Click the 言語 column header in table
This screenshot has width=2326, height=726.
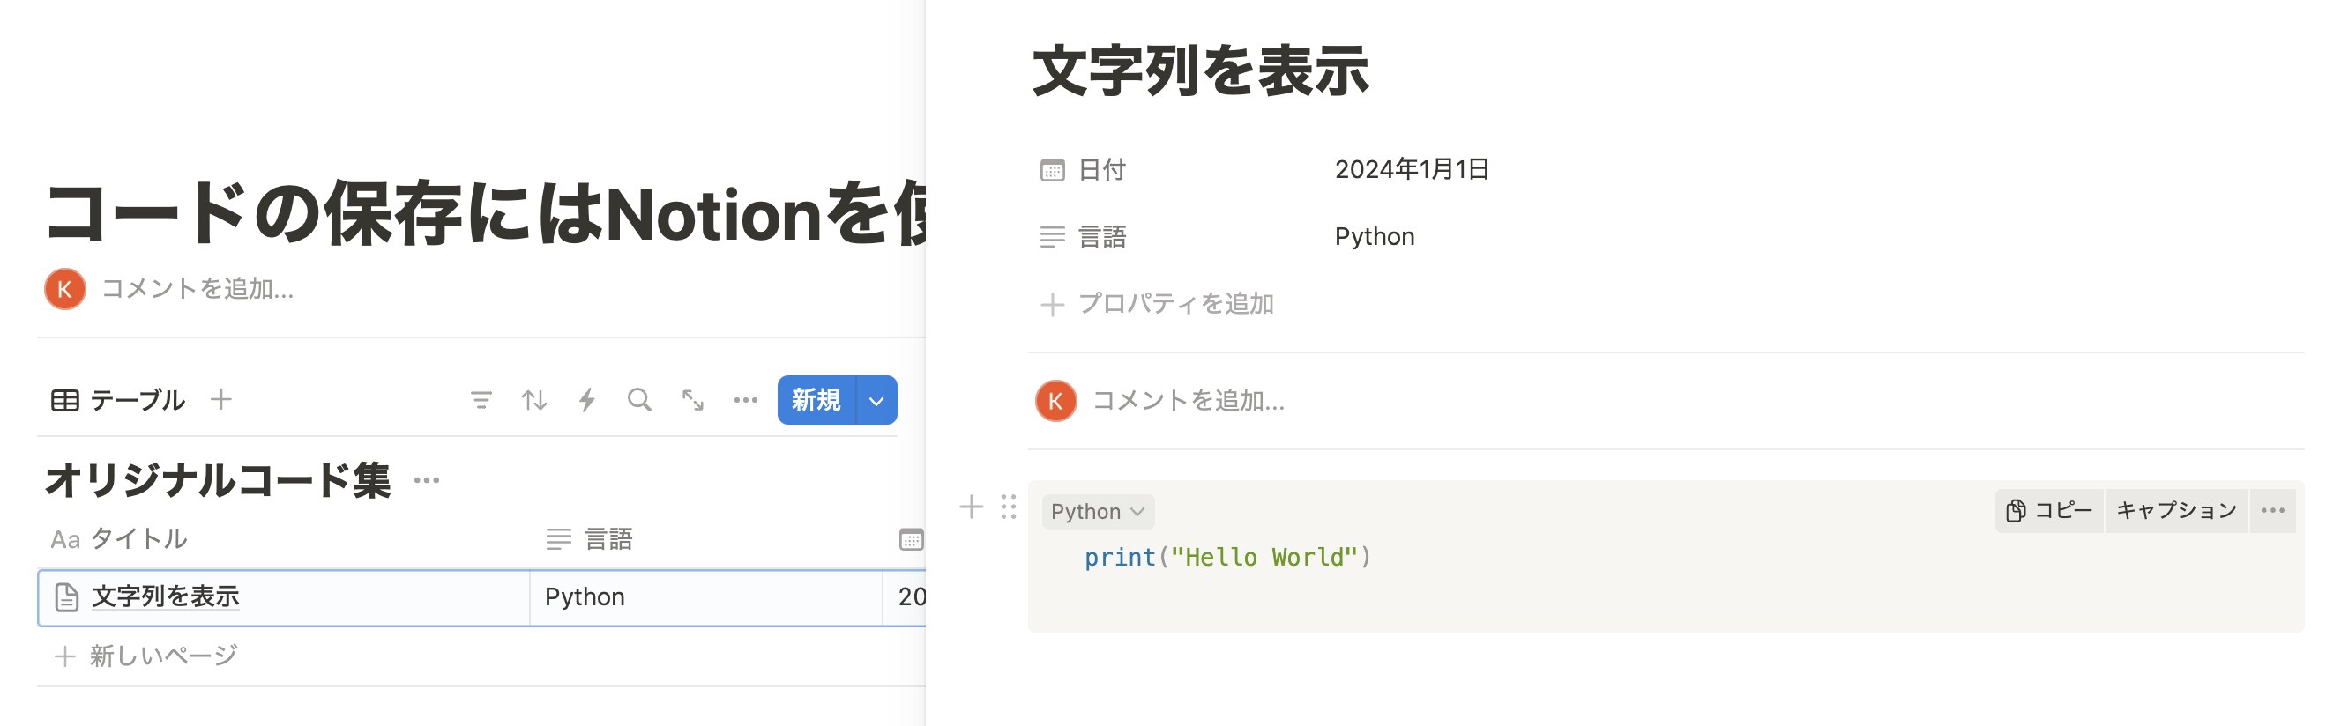(x=589, y=538)
